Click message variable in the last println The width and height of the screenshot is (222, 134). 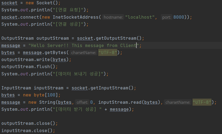click(119, 109)
